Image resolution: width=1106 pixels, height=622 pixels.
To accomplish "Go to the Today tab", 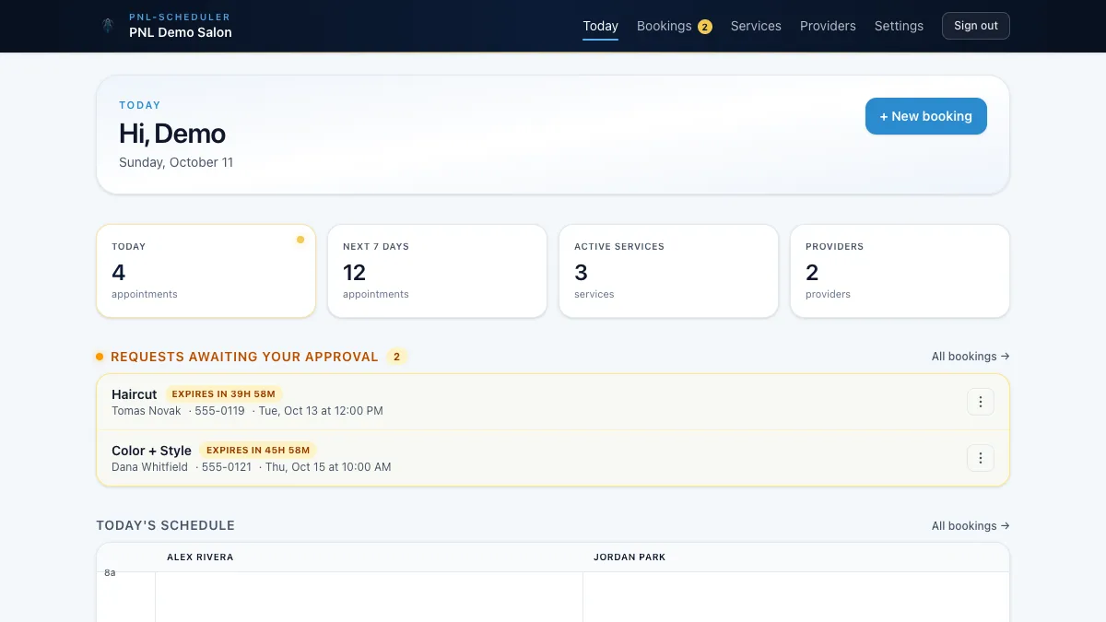I will (x=601, y=26).
